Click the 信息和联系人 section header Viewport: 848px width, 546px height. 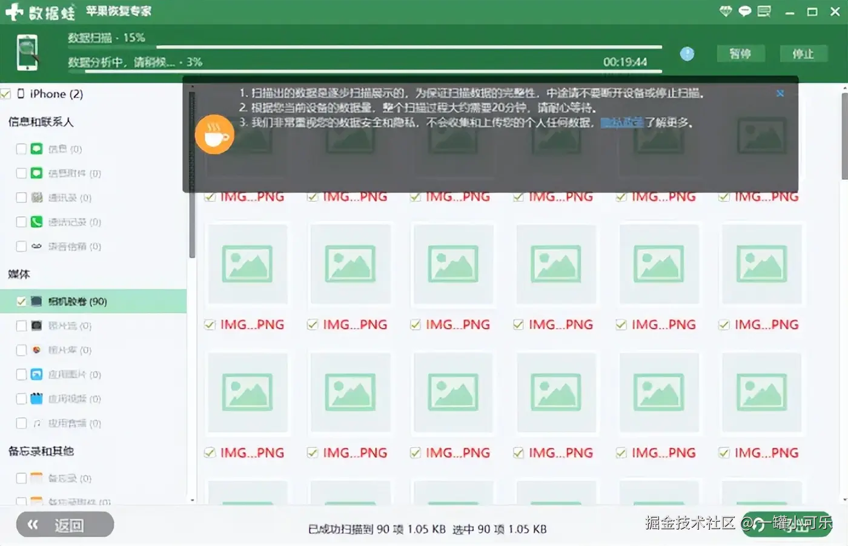pyautogui.click(x=41, y=122)
